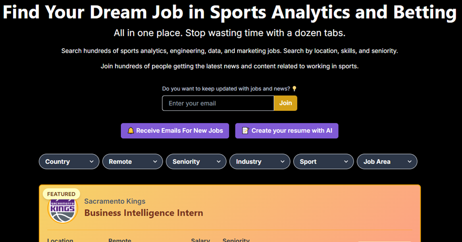Focus the Enter your email field
Screen dimensions: 462x242
pos(218,103)
